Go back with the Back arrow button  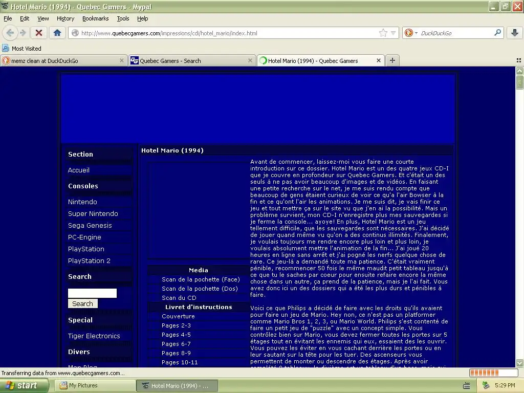click(x=10, y=33)
